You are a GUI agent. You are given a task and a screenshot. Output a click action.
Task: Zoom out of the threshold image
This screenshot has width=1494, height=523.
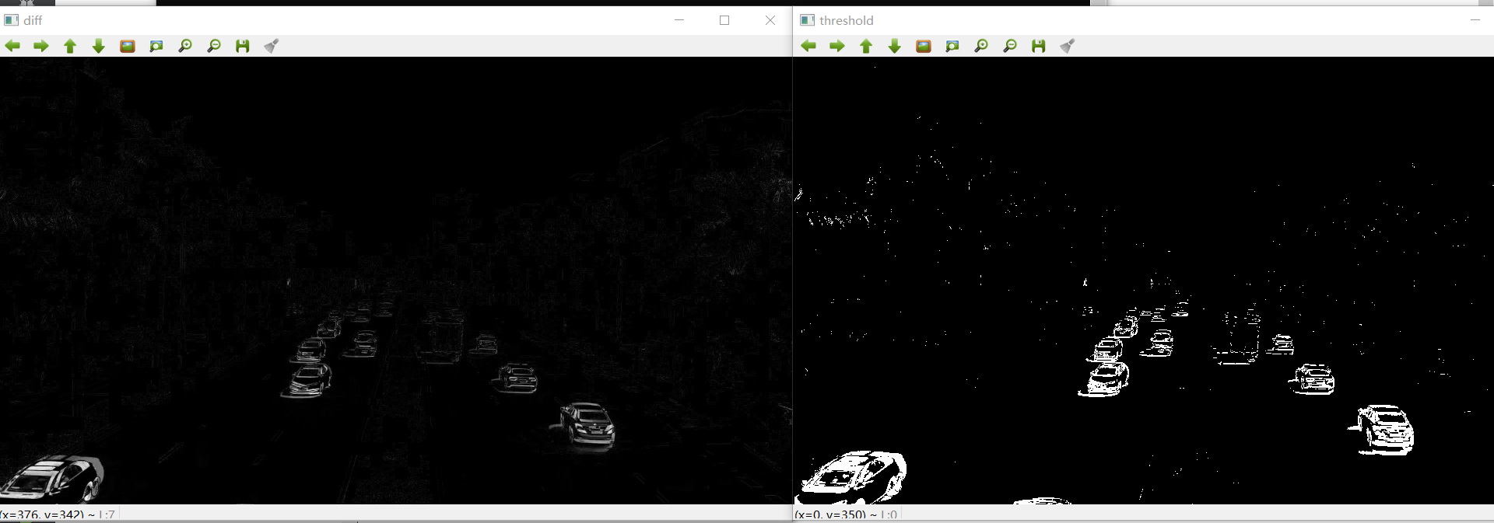1010,47
